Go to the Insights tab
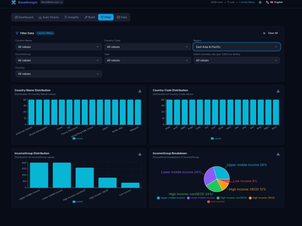The width and height of the screenshot is (302, 226). pyautogui.click(x=72, y=17)
